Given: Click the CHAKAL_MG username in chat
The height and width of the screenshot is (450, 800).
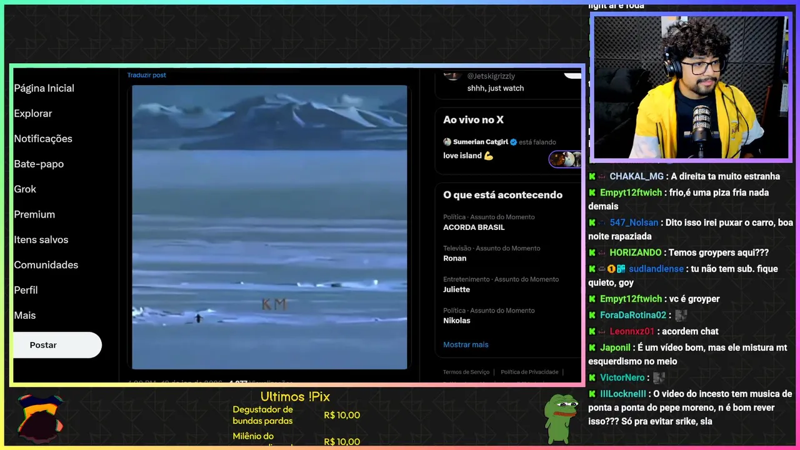Looking at the screenshot, I should point(636,176).
